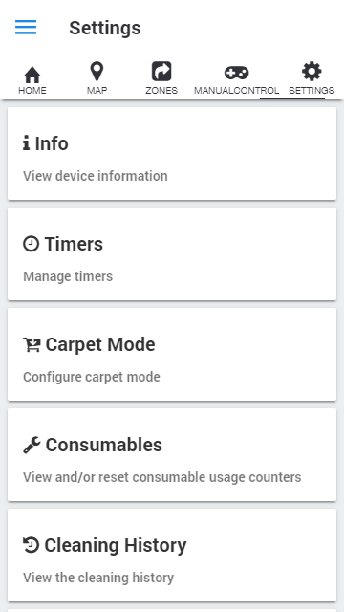Viewport: 344px width, 612px height.
Task: Open View device information entry
Action: coord(96,176)
